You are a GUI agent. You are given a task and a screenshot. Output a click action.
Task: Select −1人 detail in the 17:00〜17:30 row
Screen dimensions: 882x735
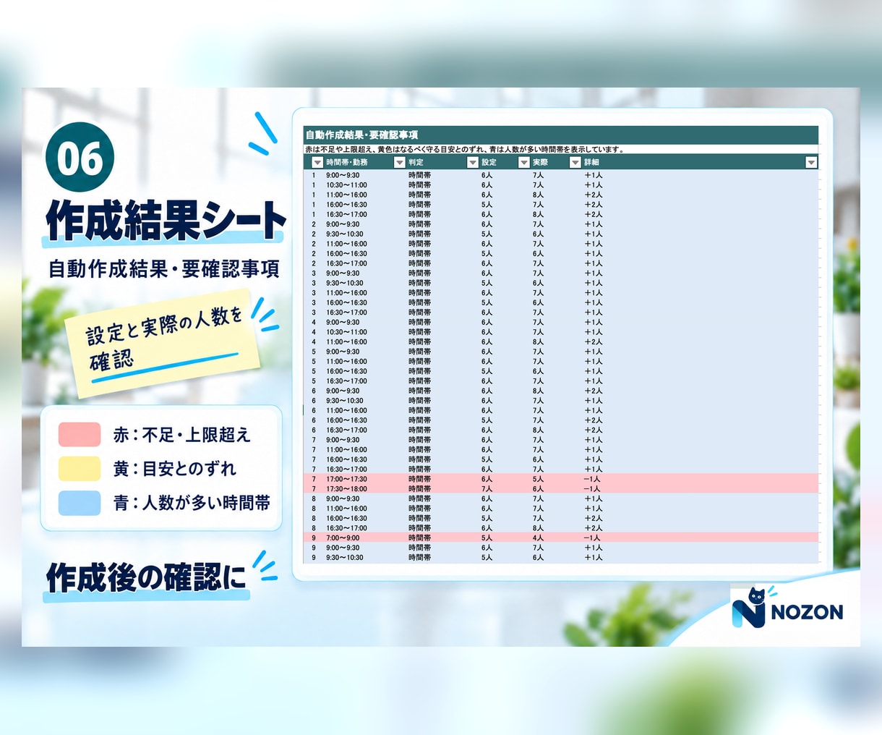[x=592, y=479]
